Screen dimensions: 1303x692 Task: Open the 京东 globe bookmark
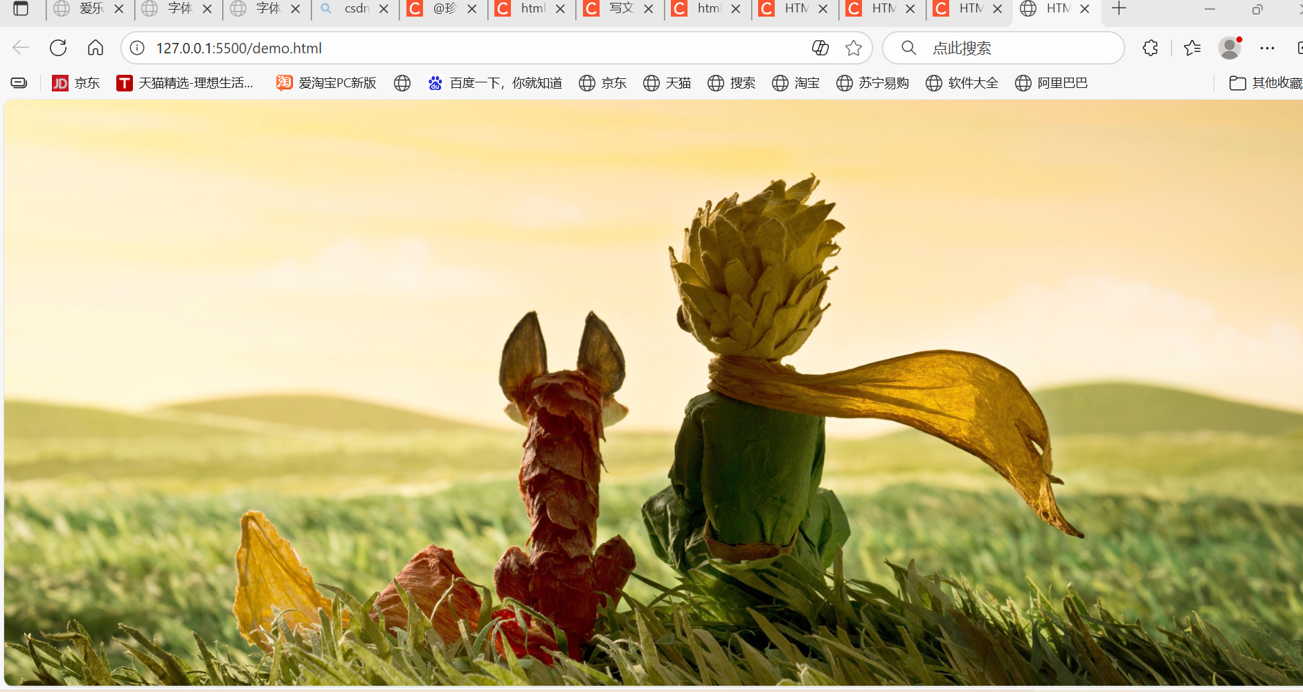pos(603,83)
